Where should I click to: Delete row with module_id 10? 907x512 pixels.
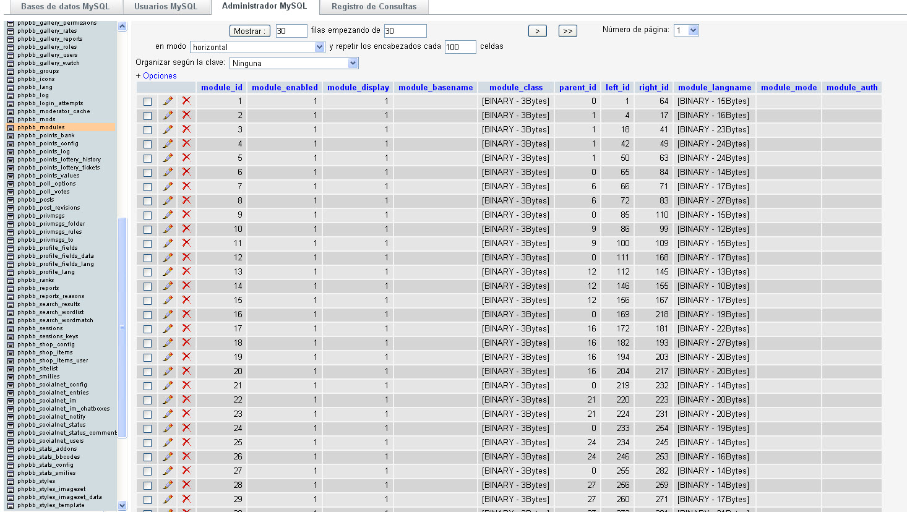point(186,229)
